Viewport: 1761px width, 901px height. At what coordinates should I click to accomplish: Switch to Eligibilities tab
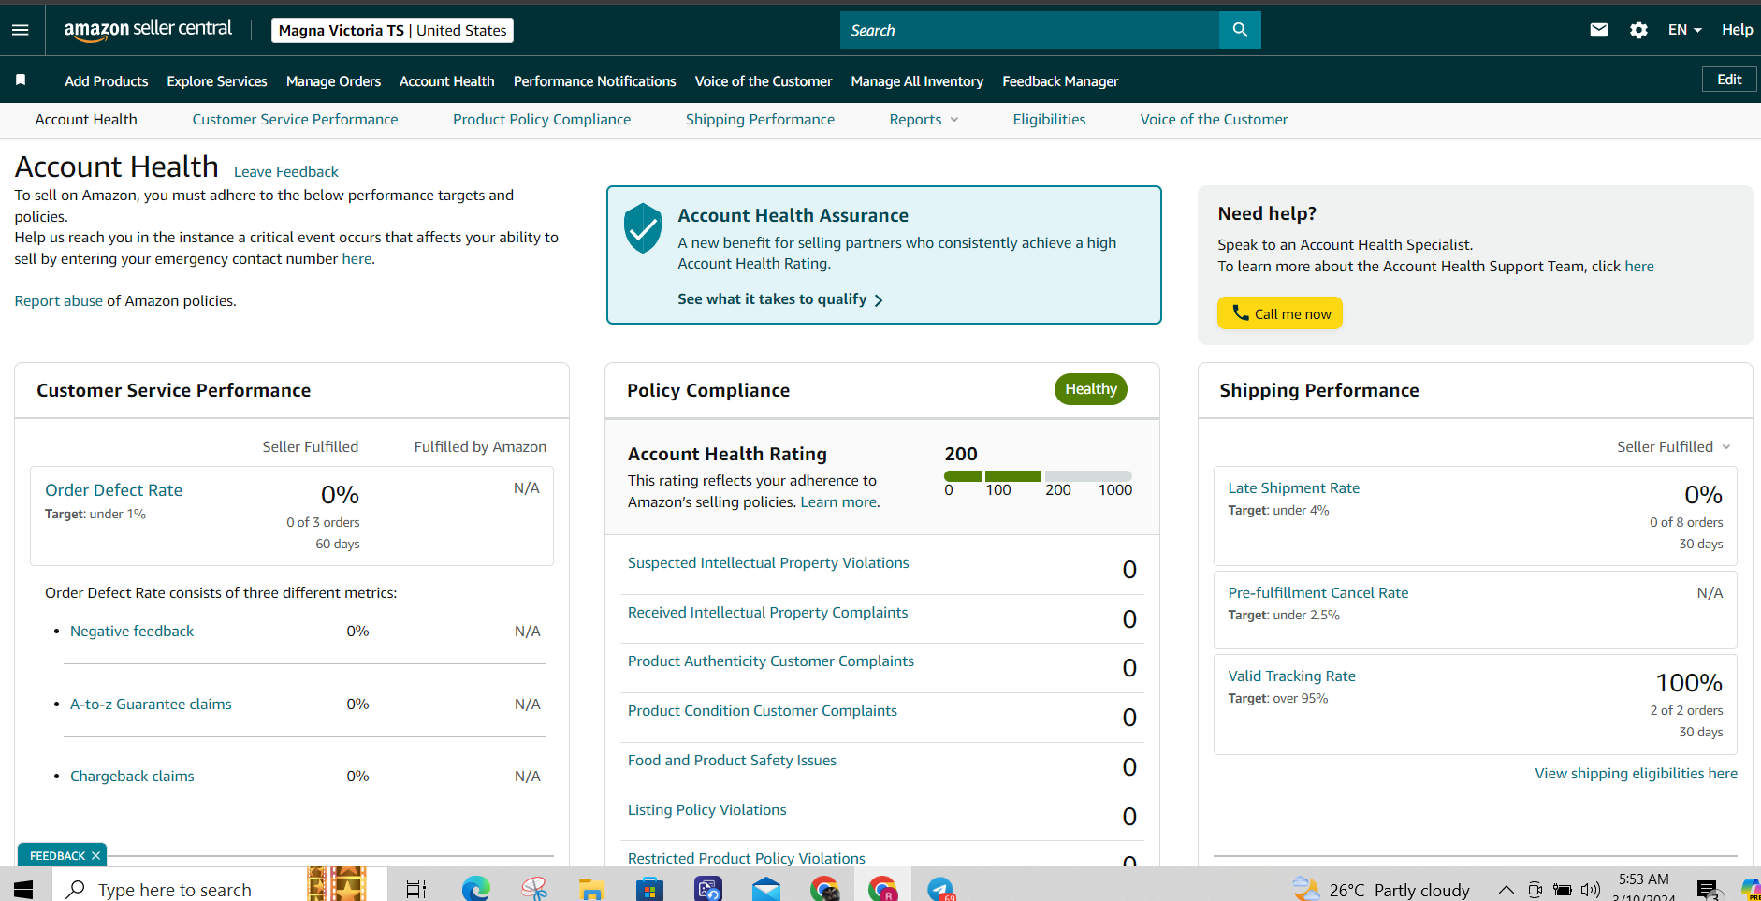(x=1049, y=120)
